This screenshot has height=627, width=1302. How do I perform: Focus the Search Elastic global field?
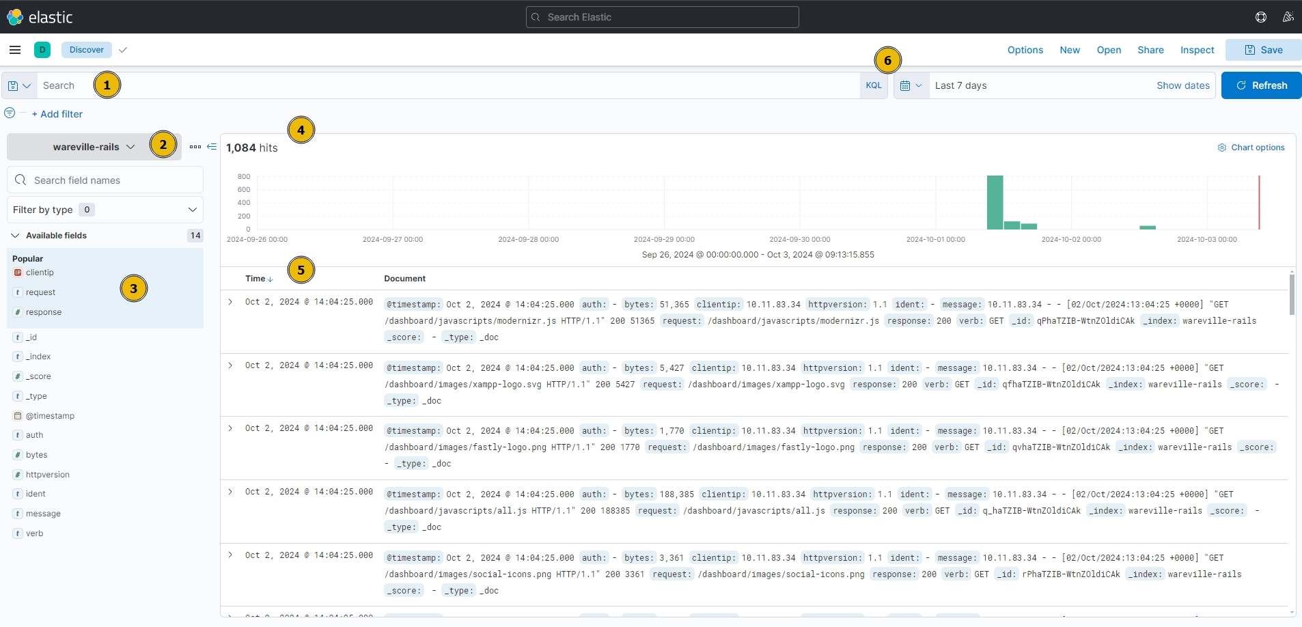tap(663, 17)
